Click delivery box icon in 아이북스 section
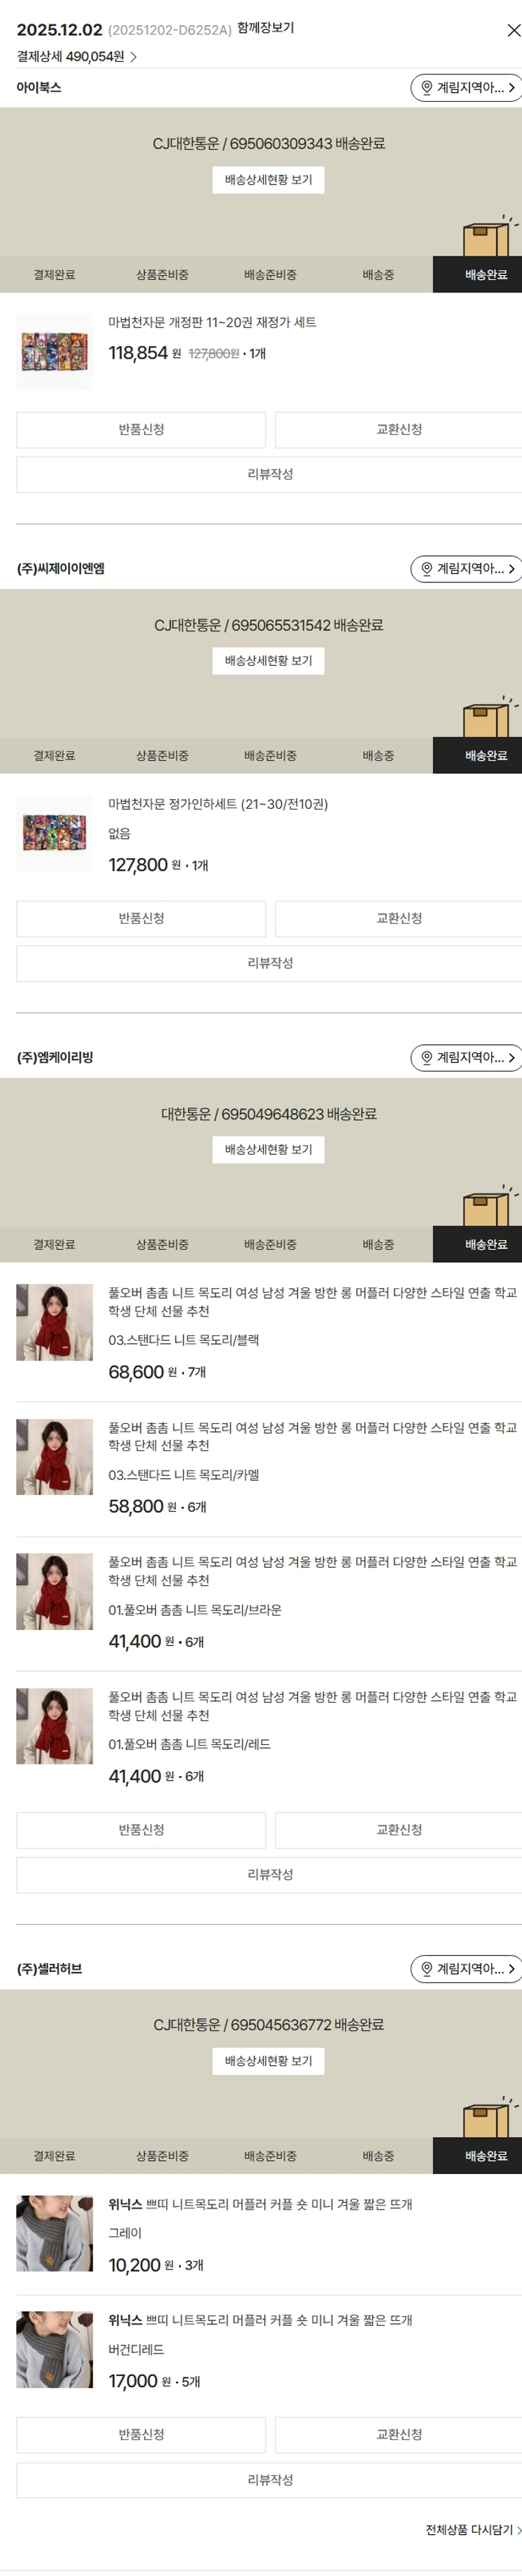 [489, 236]
